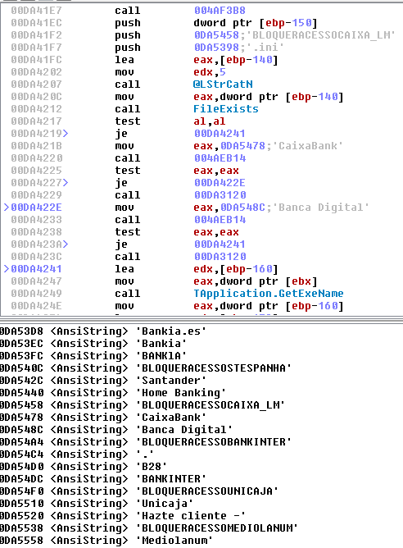
Task: Click the branch arrow after address 00DA423A
Action: 66,244
